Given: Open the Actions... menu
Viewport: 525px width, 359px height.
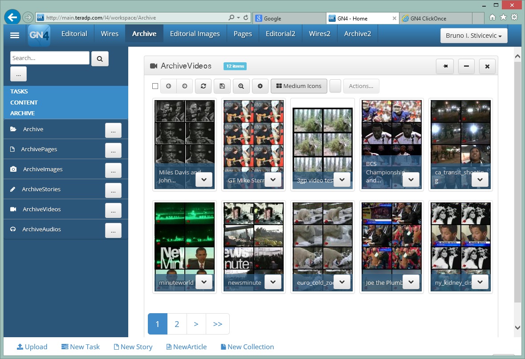Looking at the screenshot, I should pos(361,86).
